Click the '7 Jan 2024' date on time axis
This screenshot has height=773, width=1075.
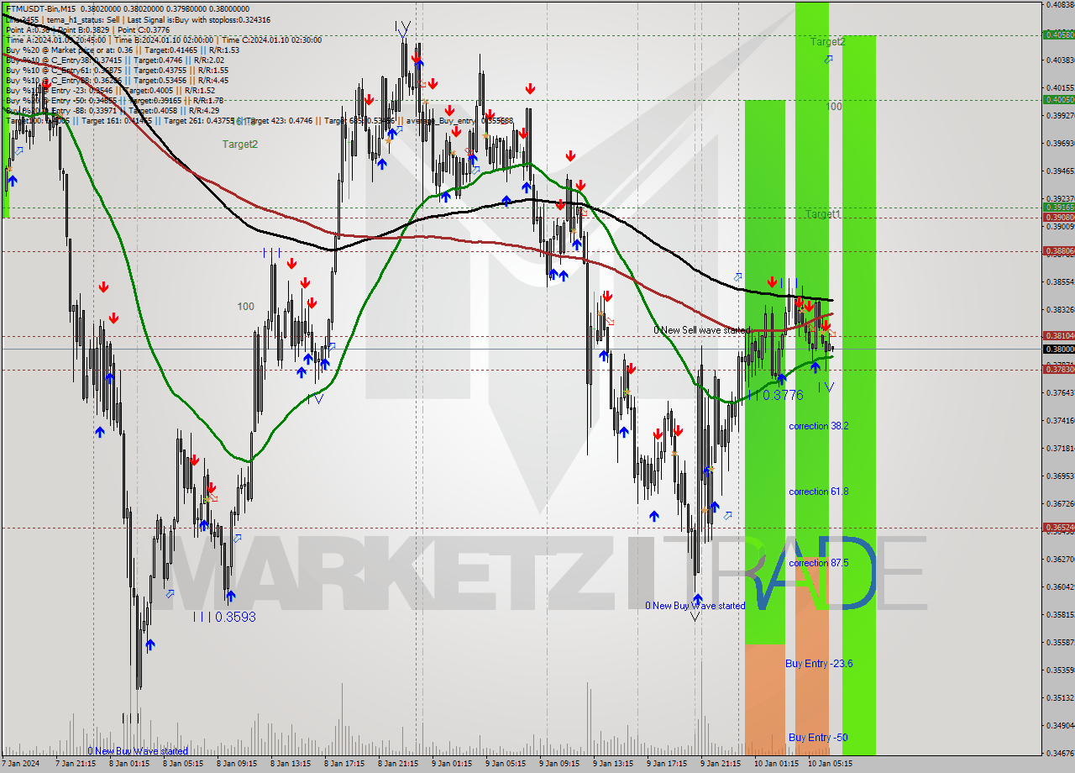click(x=19, y=764)
